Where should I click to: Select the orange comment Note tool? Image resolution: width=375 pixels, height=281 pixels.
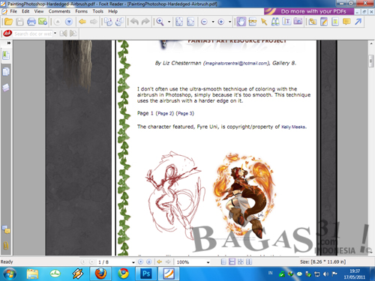coord(346,22)
